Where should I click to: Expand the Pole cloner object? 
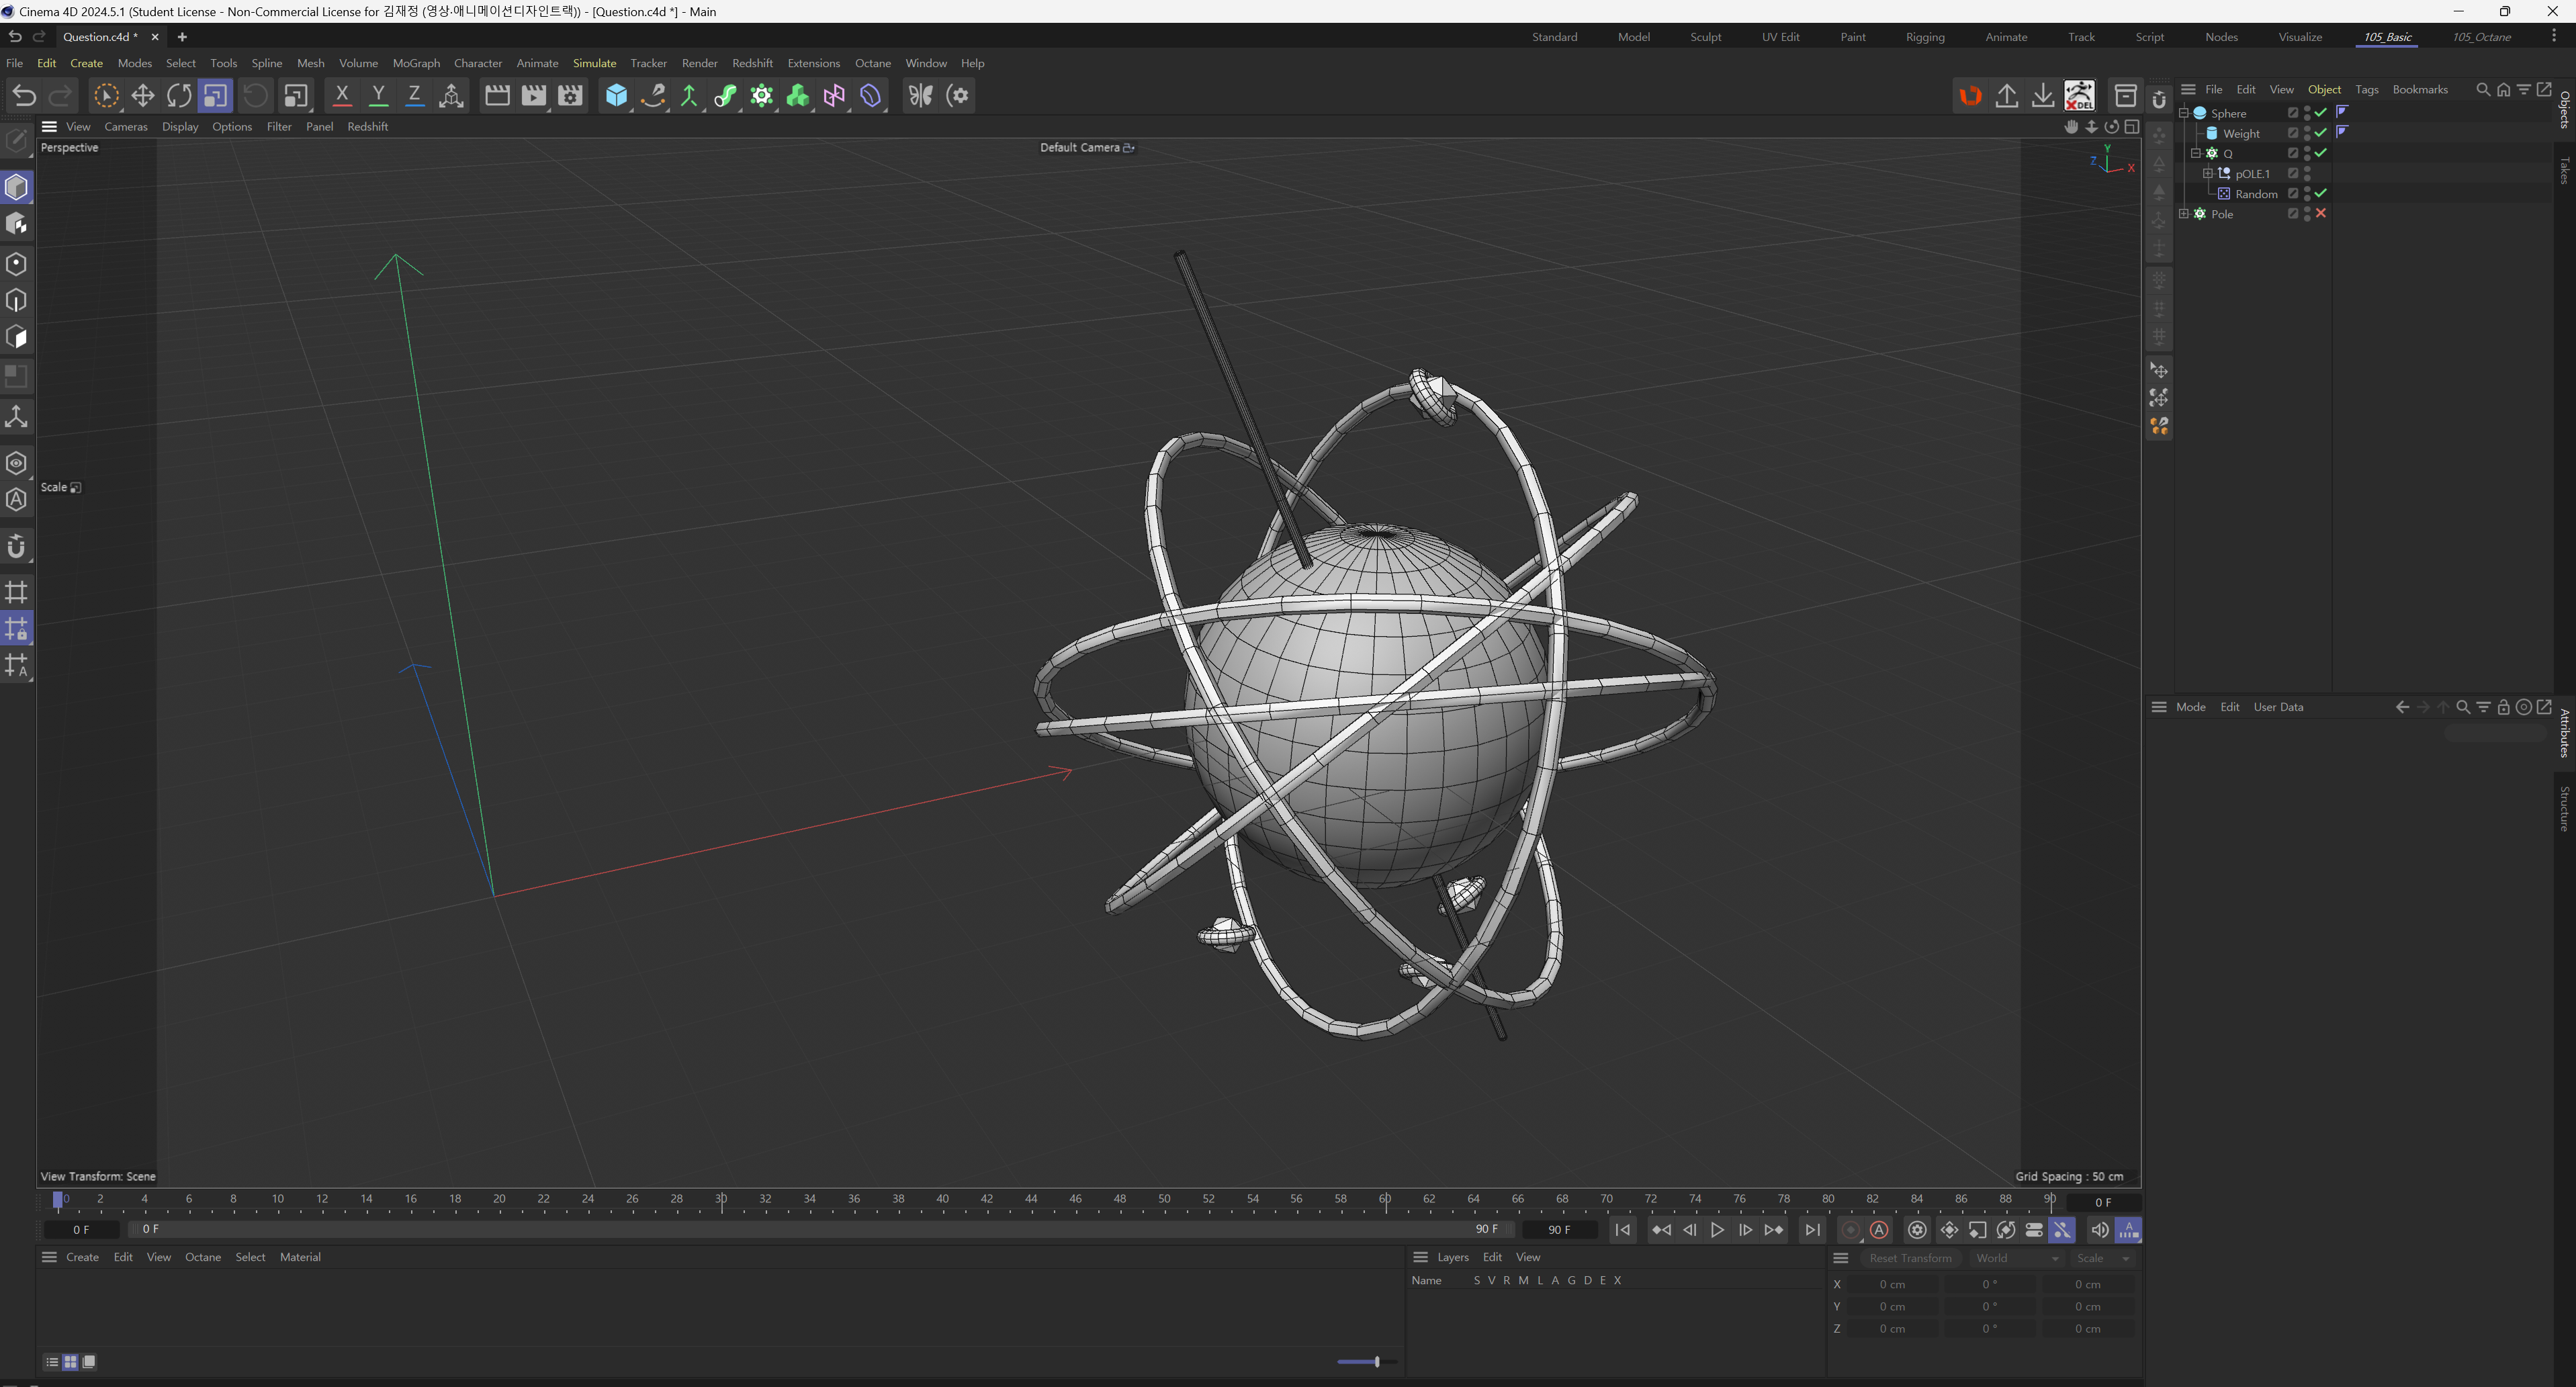[2184, 214]
